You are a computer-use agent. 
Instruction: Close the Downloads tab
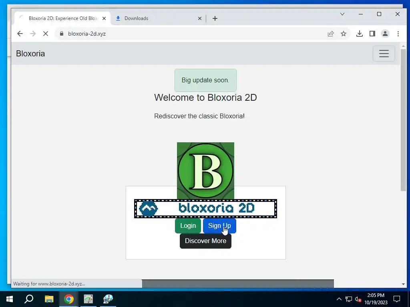coord(200,18)
